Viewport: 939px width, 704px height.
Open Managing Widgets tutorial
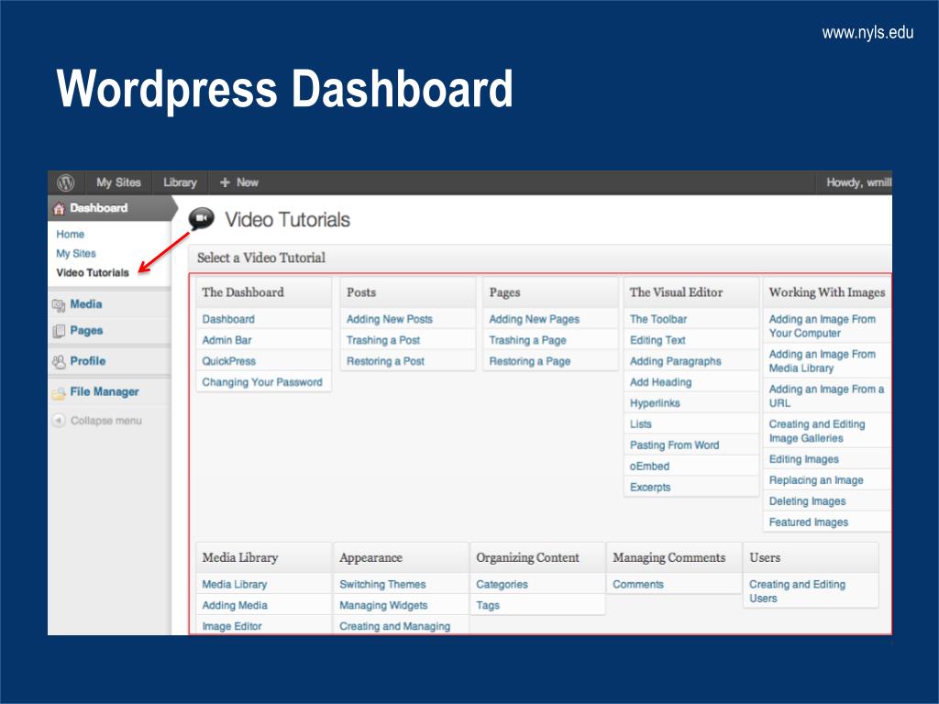click(383, 605)
